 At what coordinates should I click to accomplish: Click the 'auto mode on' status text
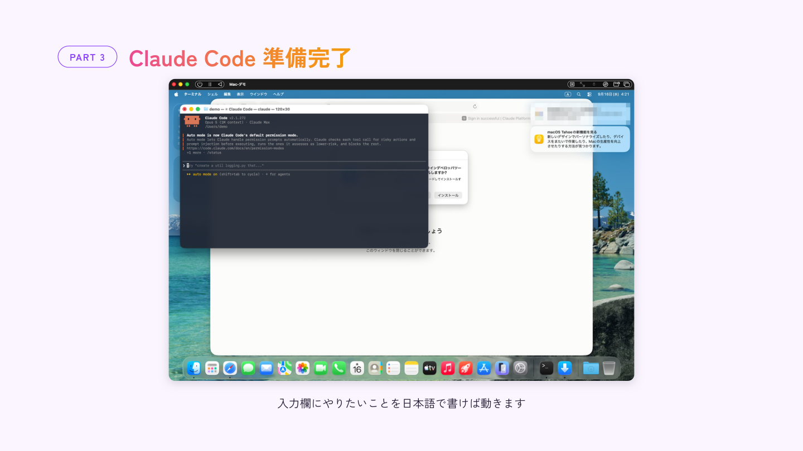[x=205, y=174]
